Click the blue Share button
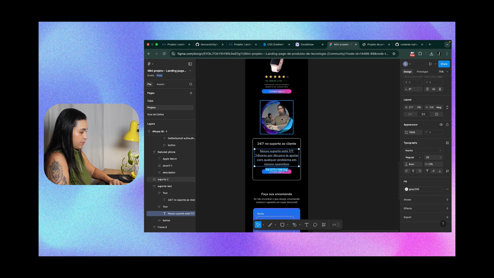This screenshot has width=494, height=278. (444, 64)
